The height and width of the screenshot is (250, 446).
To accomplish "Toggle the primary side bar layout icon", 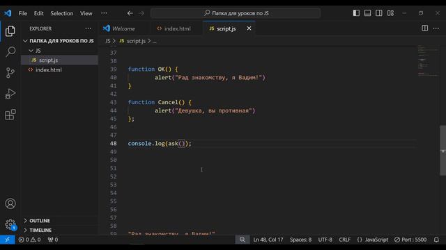I will click(x=356, y=13).
